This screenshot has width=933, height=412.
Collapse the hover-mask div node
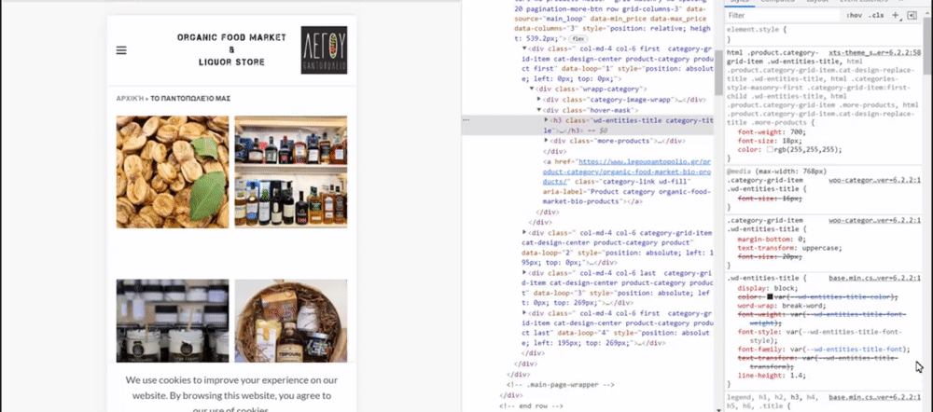539,110
